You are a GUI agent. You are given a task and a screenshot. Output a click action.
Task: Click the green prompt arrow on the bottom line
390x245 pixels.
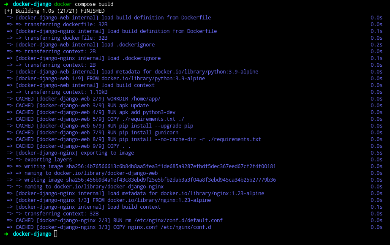coord(6,234)
